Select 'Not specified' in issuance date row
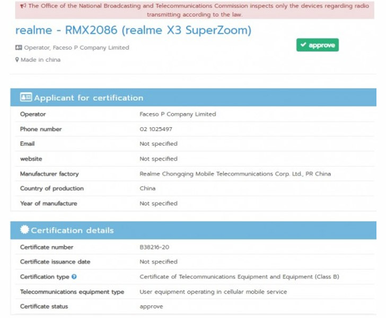386x318 pixels. (159, 262)
